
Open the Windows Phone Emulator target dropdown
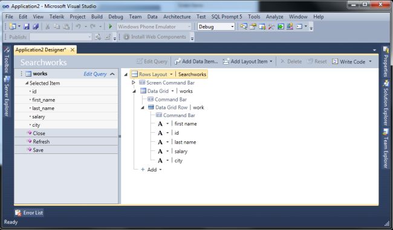point(189,27)
